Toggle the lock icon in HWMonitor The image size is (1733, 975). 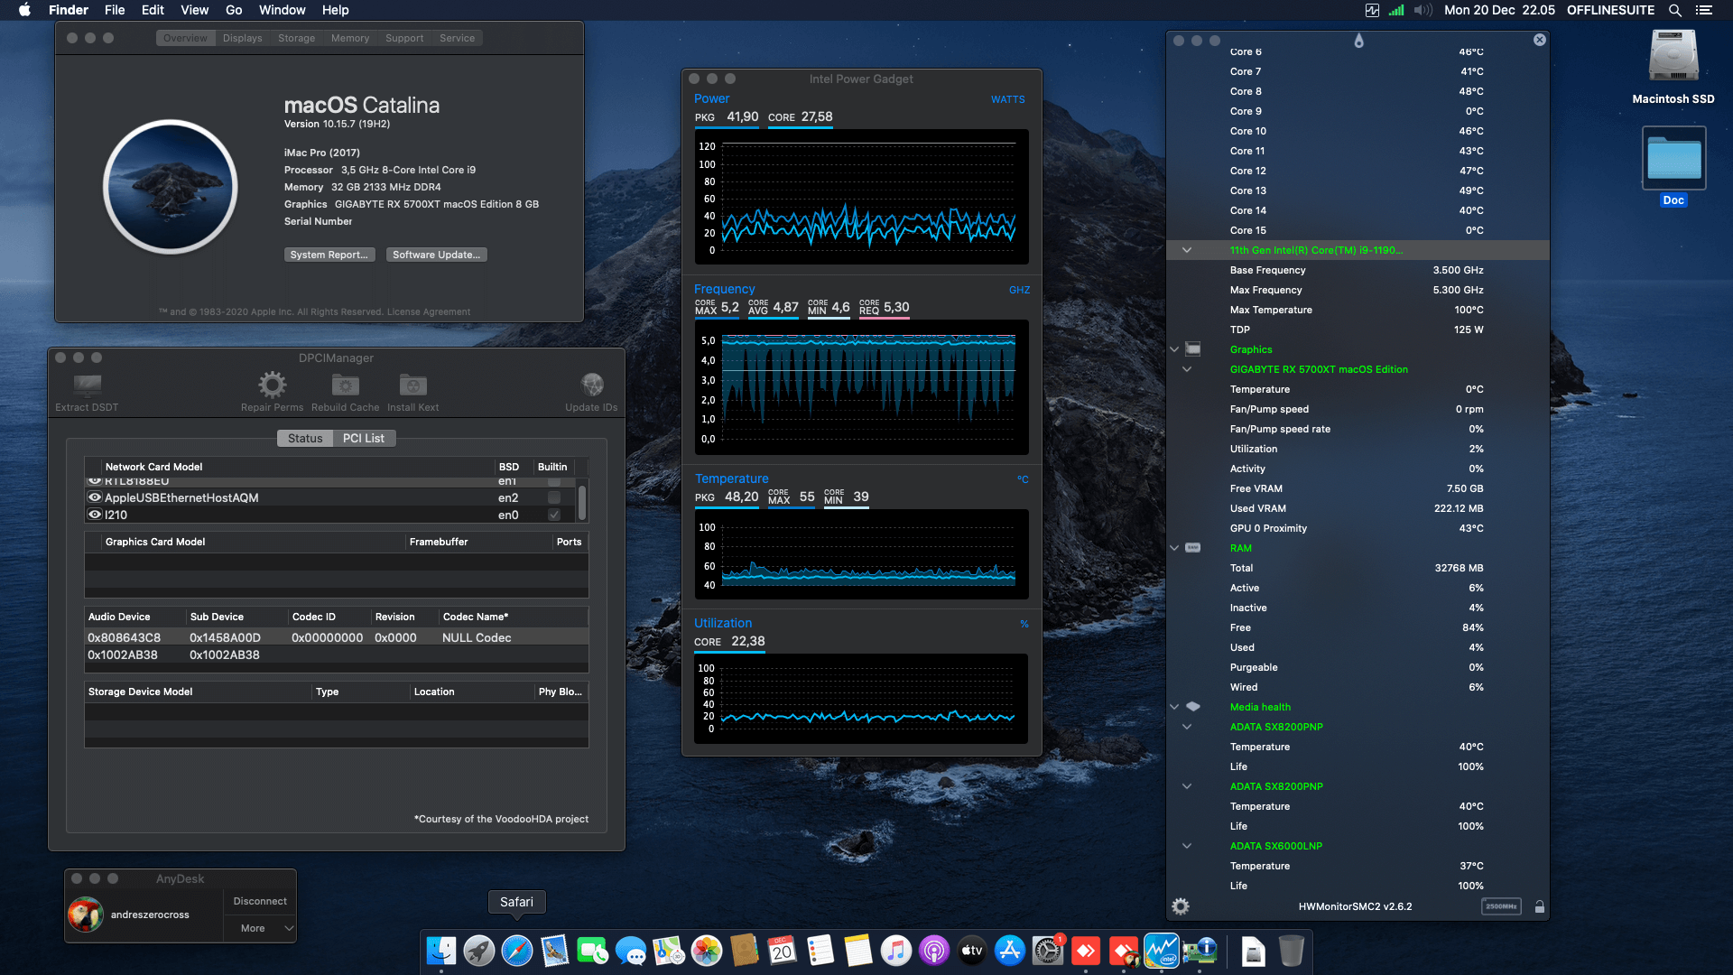pos(1540,906)
